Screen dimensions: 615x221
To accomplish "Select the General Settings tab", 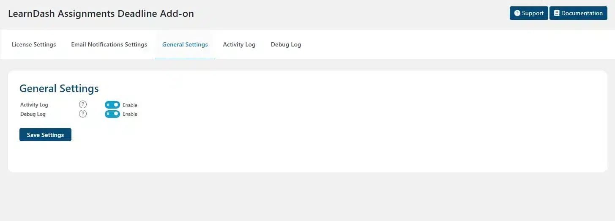I will 185,44.
